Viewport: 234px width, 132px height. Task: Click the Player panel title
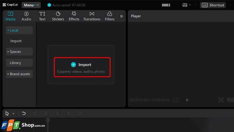136,16
